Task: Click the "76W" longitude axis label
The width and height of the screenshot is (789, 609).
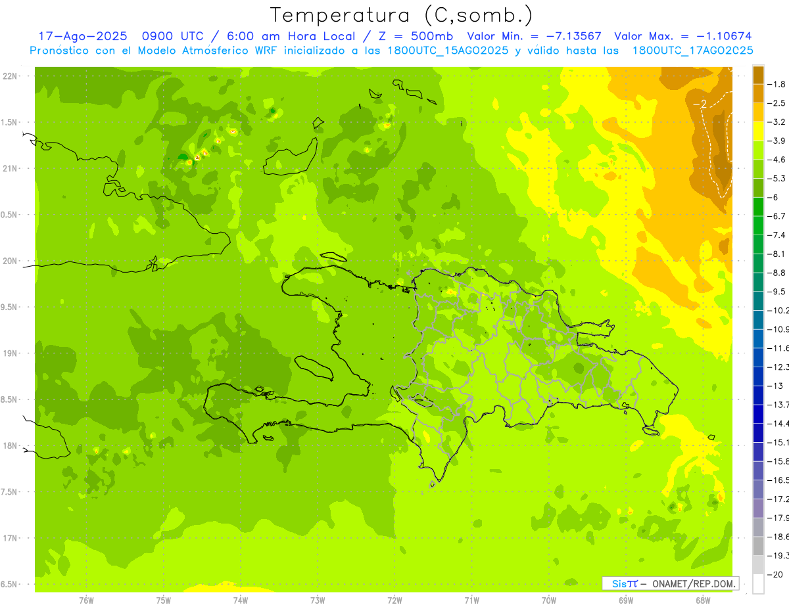Action: click(x=86, y=600)
